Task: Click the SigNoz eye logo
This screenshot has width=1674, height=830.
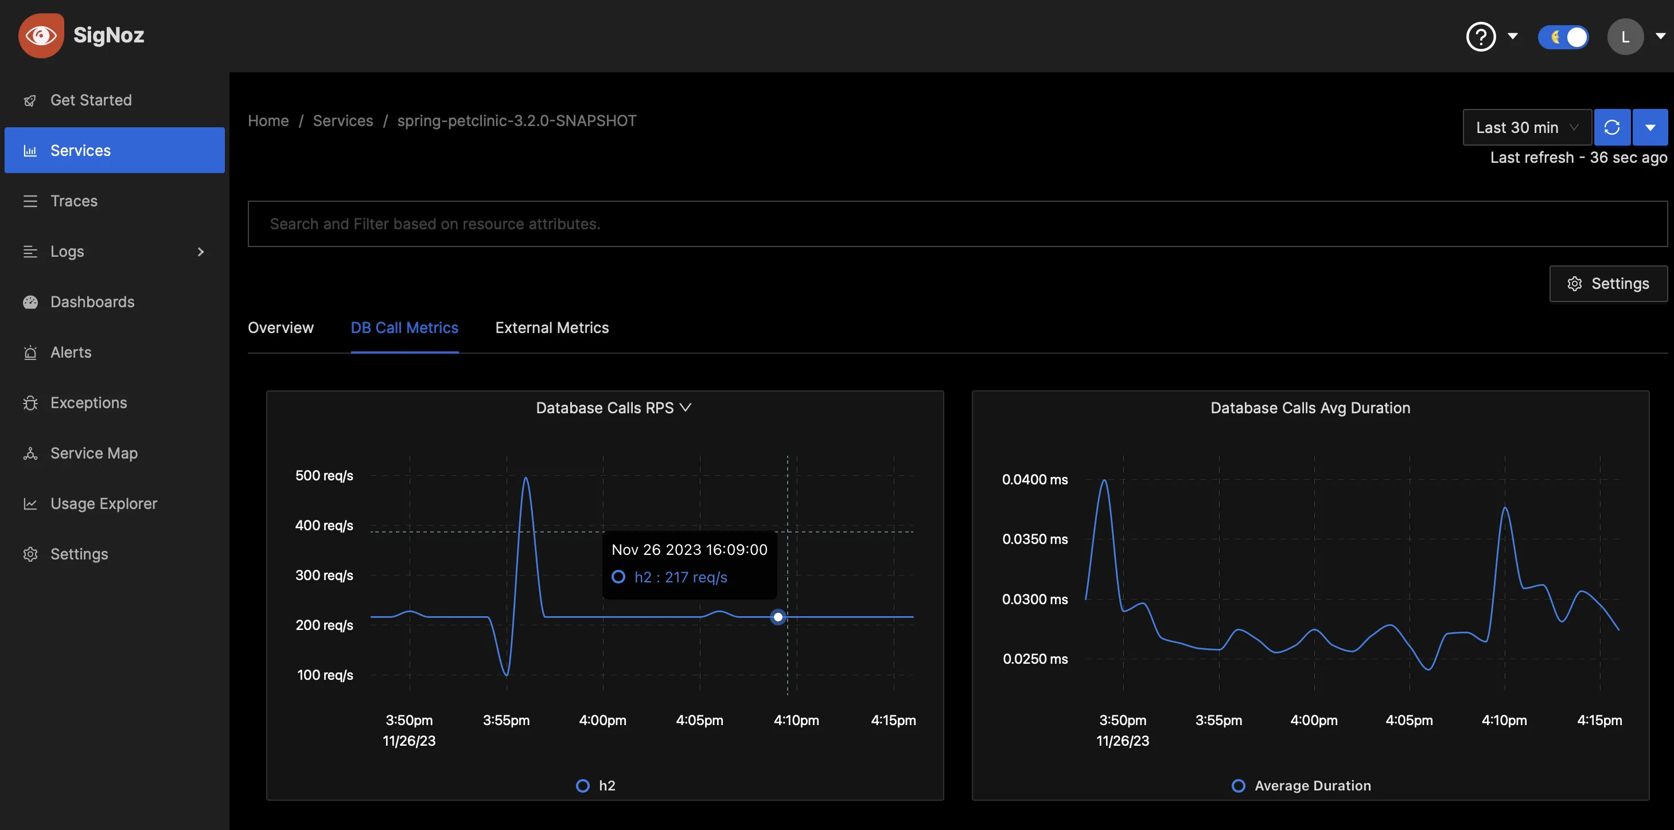Action: click(41, 36)
